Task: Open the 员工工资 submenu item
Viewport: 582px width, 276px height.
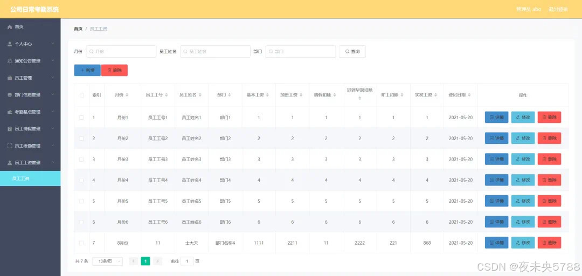Action: click(30, 178)
